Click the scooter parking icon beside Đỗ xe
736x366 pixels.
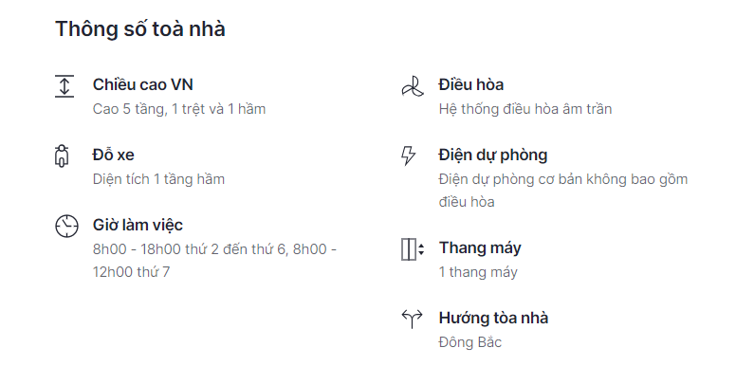pos(62,156)
